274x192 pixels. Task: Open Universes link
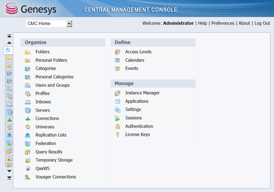[45, 127]
